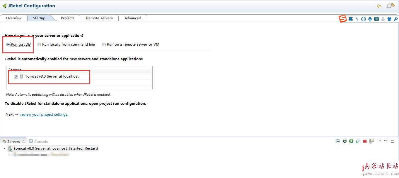The width and height of the screenshot is (399, 178).
Task: Click the Sogou S input method logo
Action: pos(343,19)
